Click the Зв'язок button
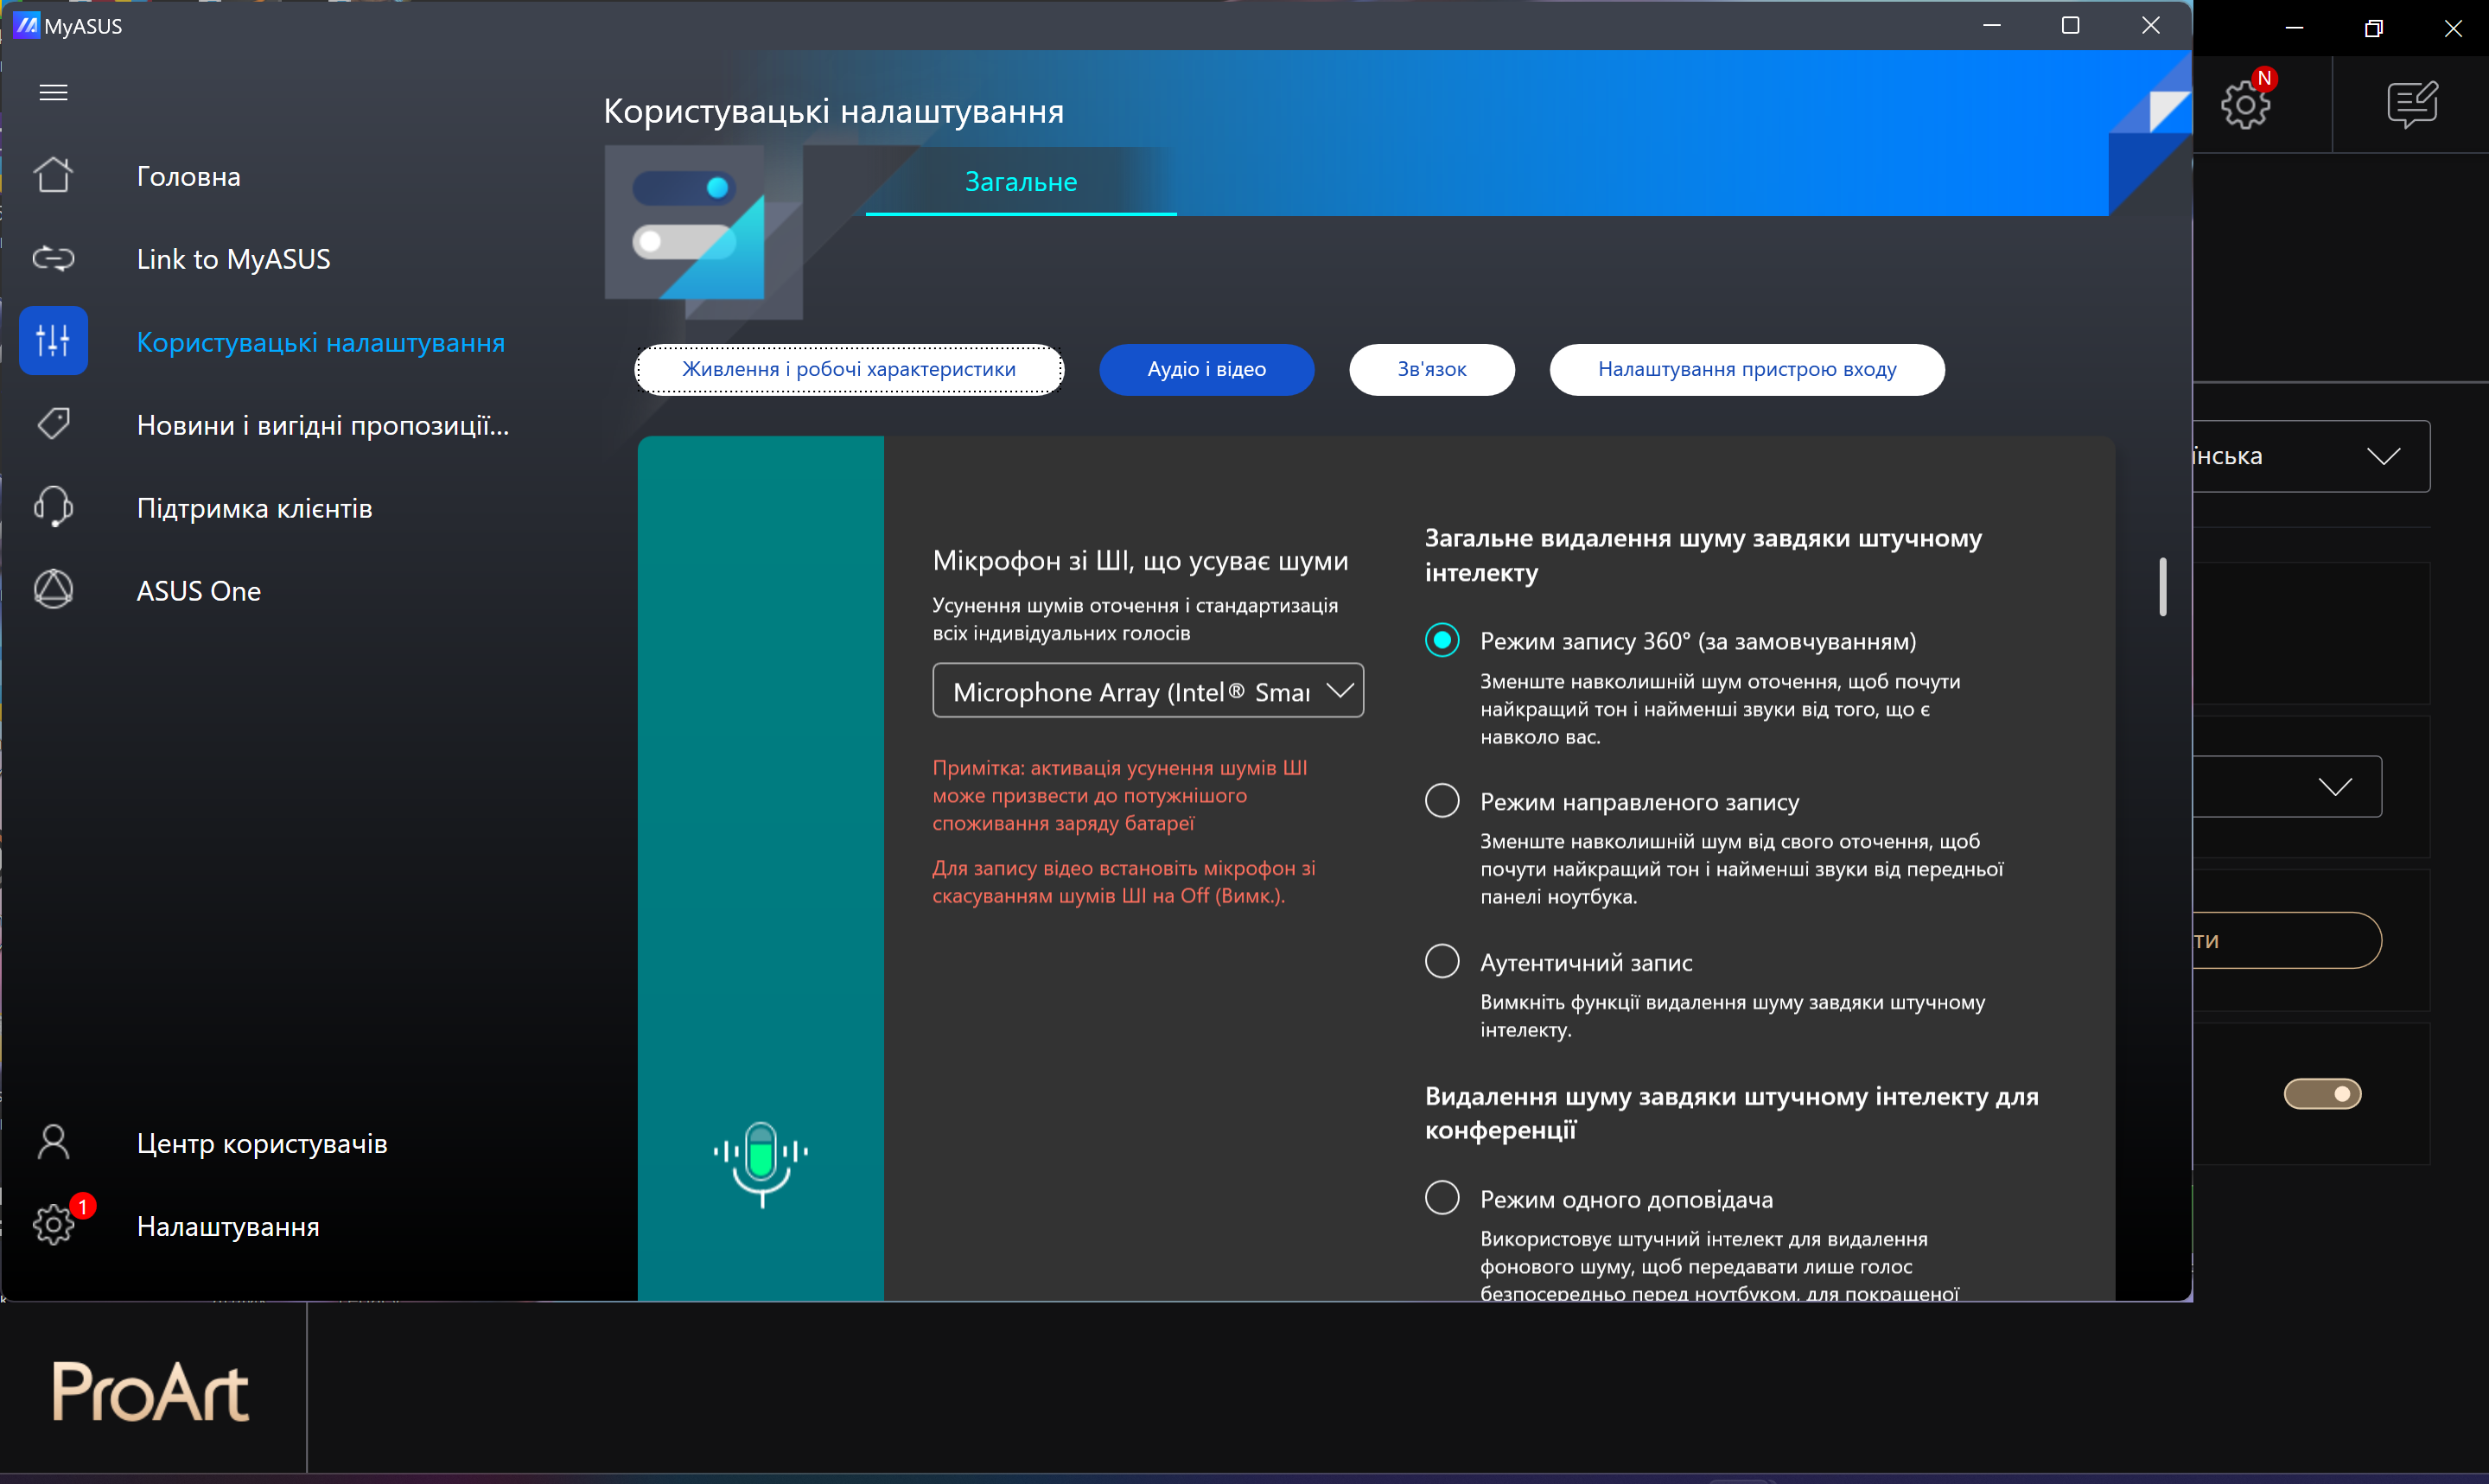The width and height of the screenshot is (2489, 1484). tap(1430, 369)
